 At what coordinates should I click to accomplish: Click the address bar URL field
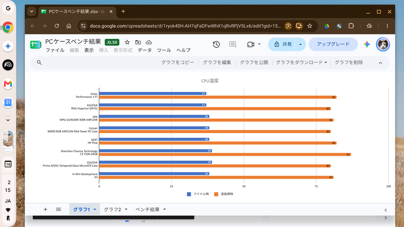(185, 26)
